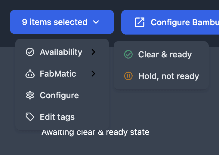Choose the Configure menu entry
This screenshot has height=155, width=219.
pos(62,95)
